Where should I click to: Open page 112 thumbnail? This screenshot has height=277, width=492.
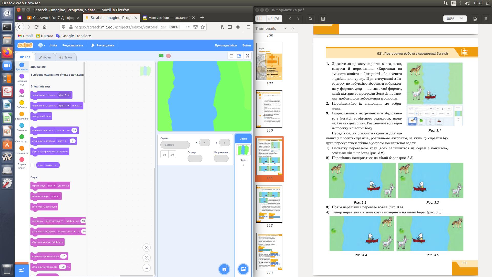tap(269, 204)
